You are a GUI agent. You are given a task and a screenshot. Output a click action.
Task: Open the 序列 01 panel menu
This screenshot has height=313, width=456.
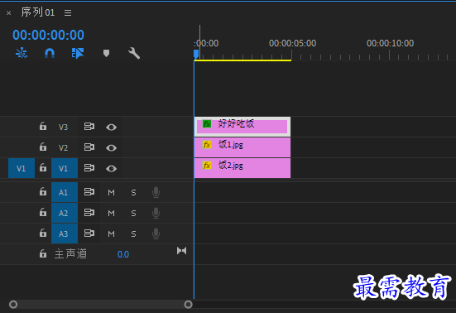point(68,12)
